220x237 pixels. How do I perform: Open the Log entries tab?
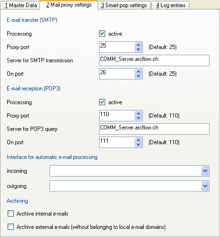(170, 5)
